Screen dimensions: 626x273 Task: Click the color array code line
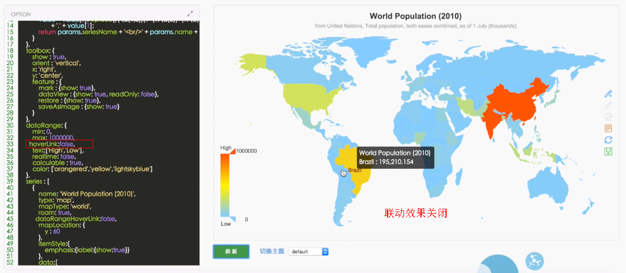[92, 169]
